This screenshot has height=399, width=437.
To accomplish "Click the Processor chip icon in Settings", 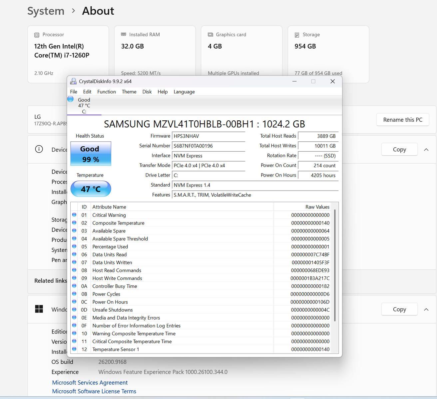I will (x=37, y=35).
